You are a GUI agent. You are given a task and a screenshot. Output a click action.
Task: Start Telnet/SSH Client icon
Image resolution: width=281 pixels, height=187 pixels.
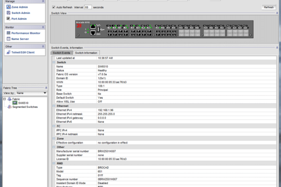tap(9, 52)
